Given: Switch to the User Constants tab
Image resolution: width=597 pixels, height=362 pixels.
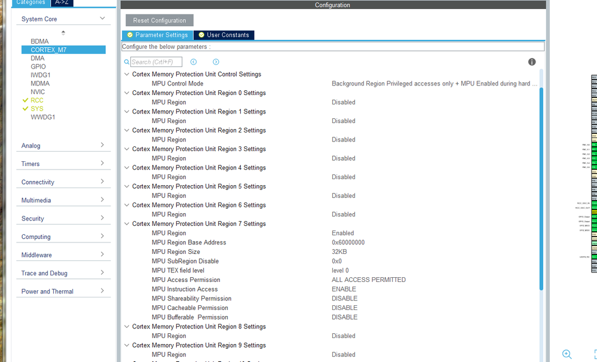Looking at the screenshot, I should tap(224, 35).
